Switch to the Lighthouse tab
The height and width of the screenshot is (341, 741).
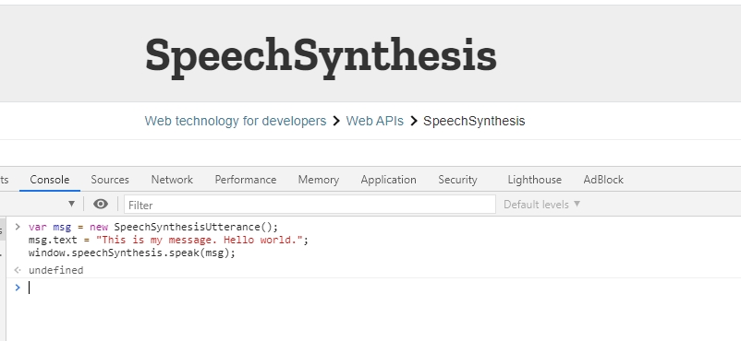pyautogui.click(x=534, y=180)
